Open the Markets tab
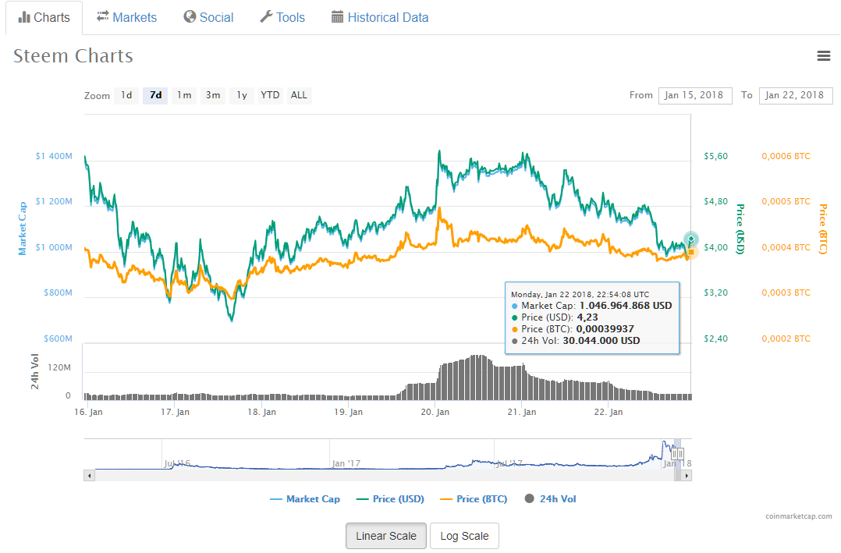This screenshot has height=553, width=841. pos(126,17)
